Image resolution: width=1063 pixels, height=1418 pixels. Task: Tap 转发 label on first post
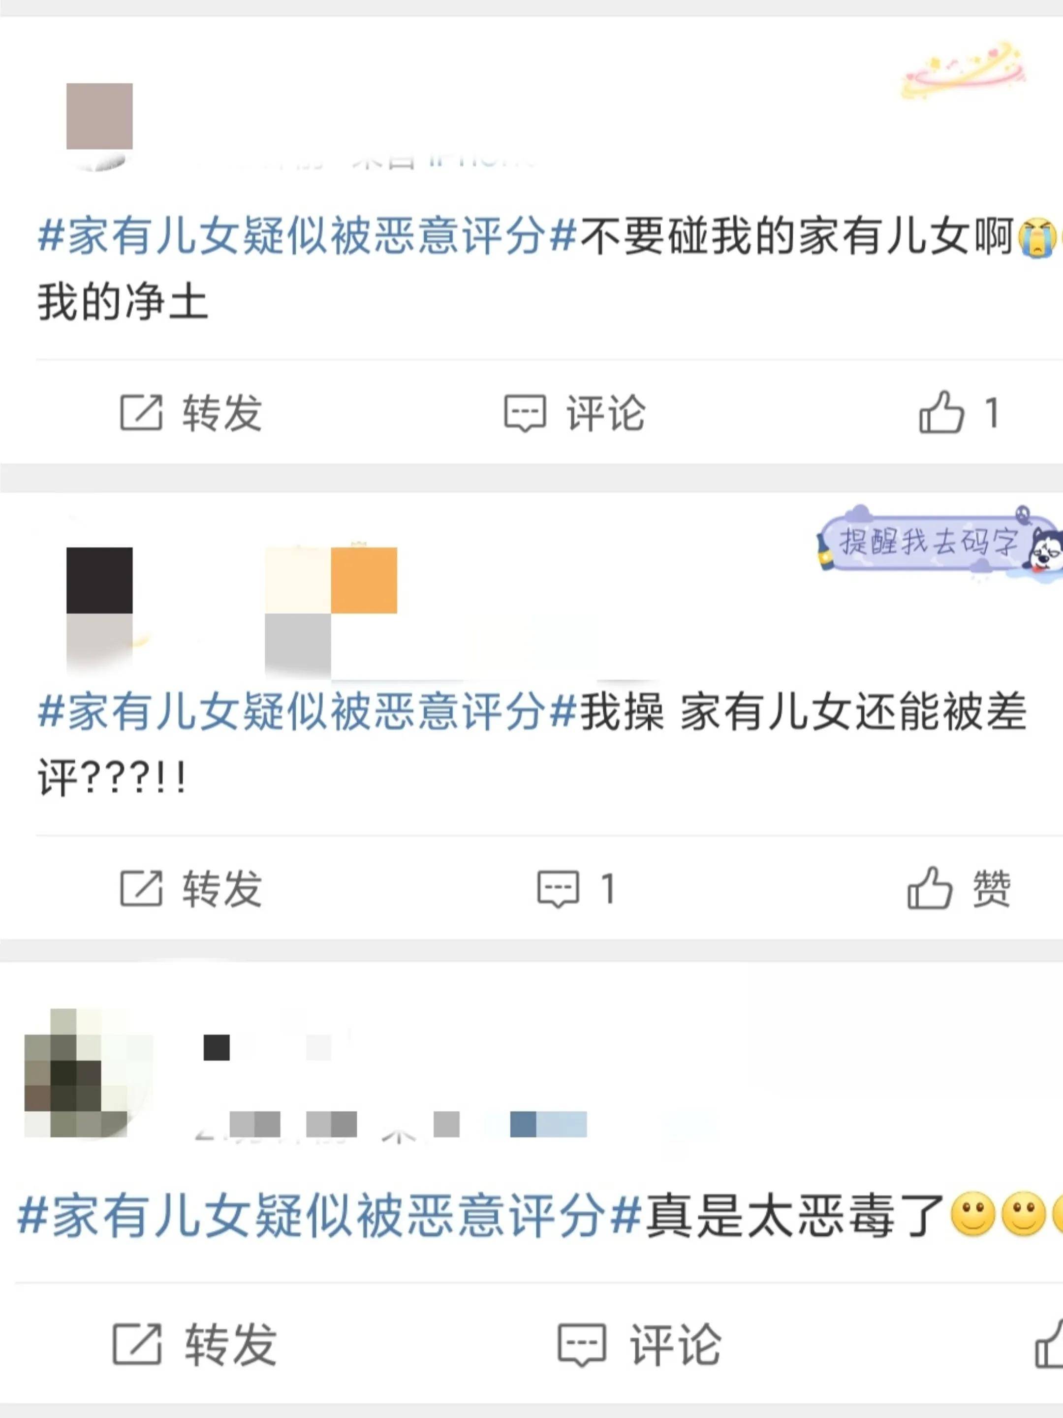[222, 413]
